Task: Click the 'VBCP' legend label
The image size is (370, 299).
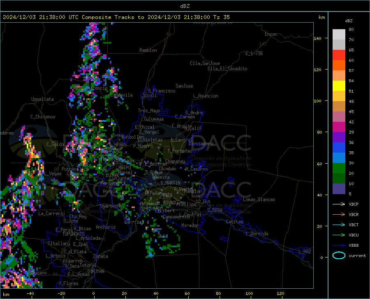Action: (354, 204)
